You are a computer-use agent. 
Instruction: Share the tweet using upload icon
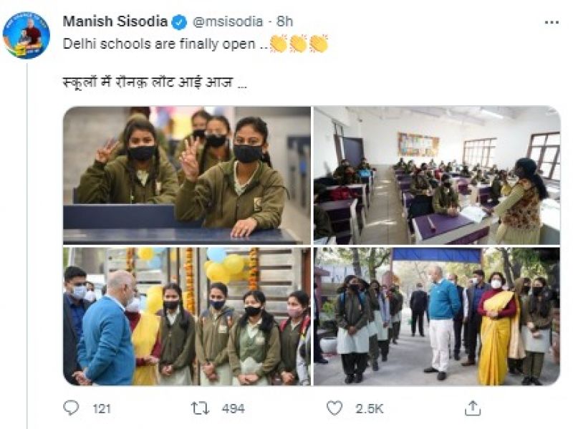point(473,408)
